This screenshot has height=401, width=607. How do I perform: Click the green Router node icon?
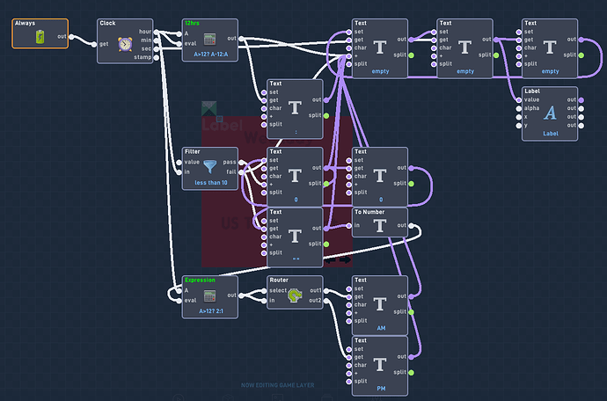coord(295,295)
